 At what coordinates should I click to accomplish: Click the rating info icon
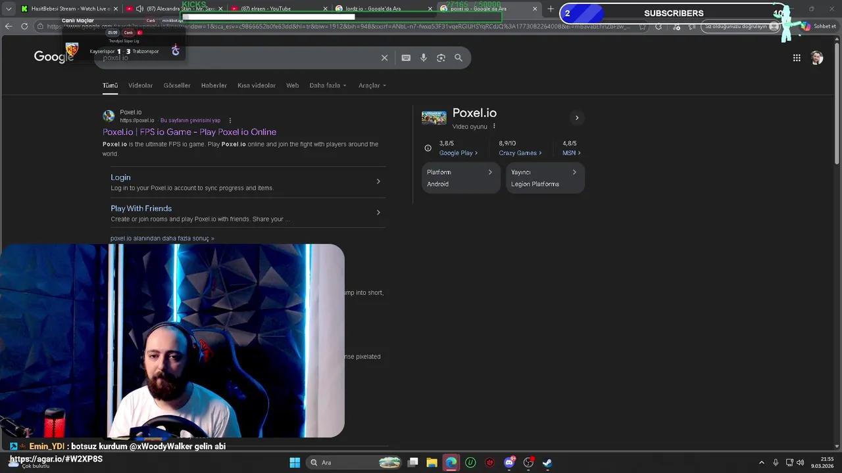pos(428,148)
